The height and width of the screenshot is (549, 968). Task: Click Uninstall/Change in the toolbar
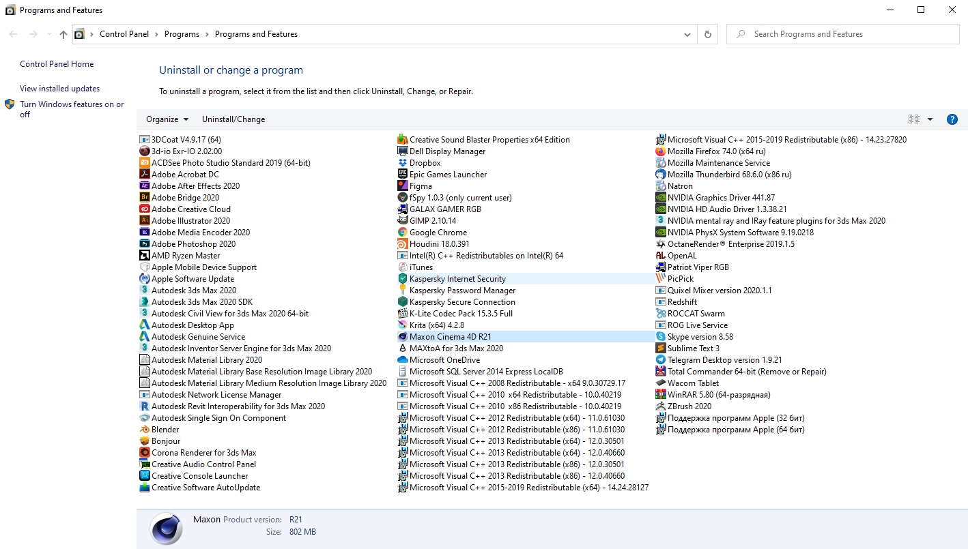233,119
